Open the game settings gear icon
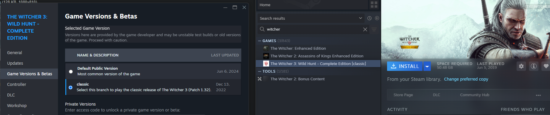This screenshot has width=550, height=115. [x=521, y=66]
